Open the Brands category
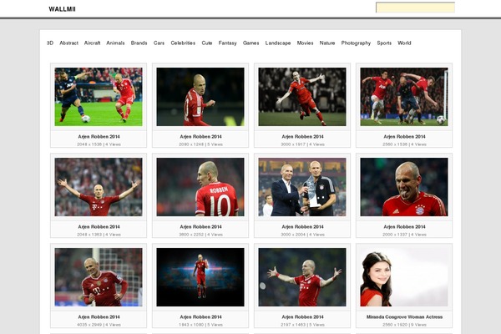The image size is (501, 334). coord(139,43)
